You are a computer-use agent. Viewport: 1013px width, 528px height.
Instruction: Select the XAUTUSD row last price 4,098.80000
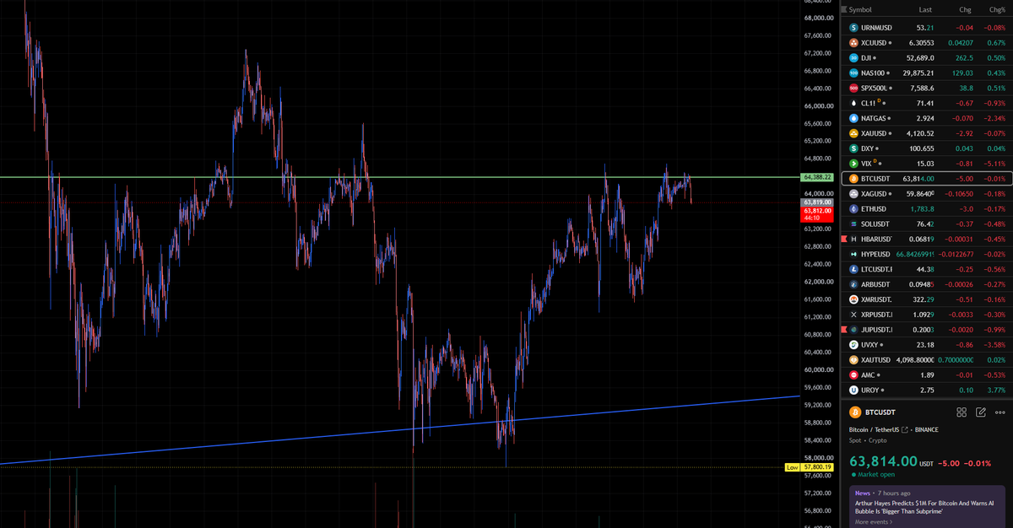(915, 360)
